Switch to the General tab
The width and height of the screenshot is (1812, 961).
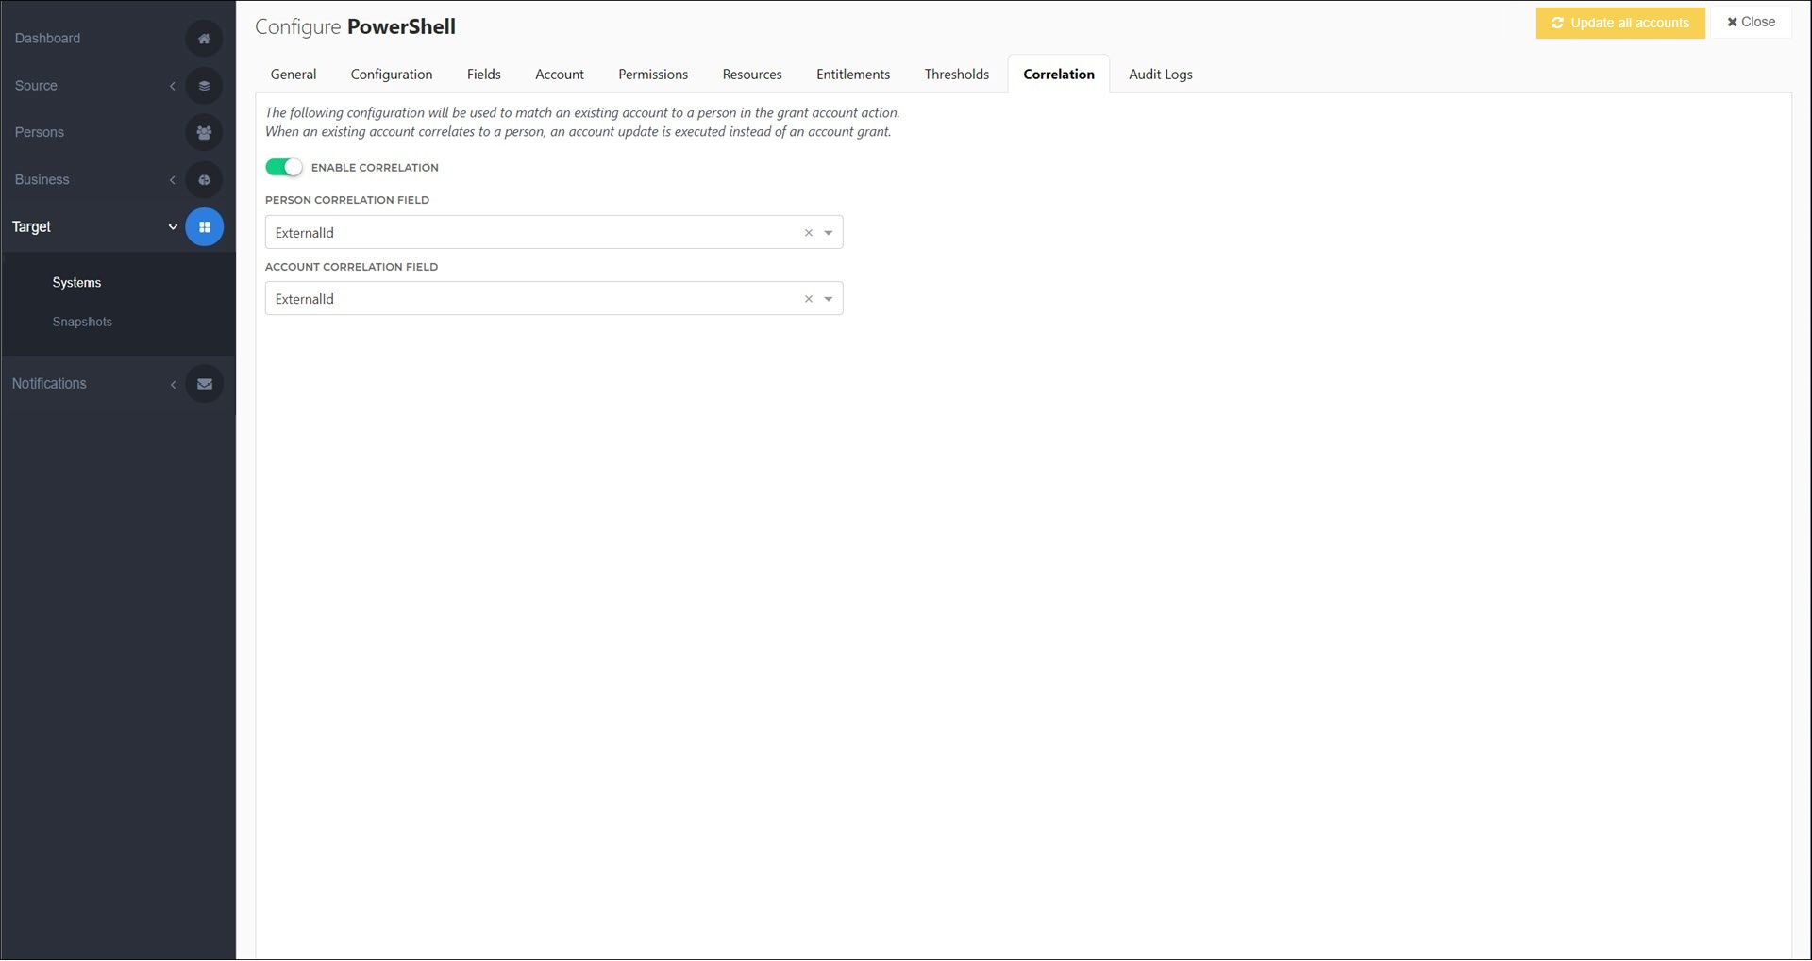[294, 75]
